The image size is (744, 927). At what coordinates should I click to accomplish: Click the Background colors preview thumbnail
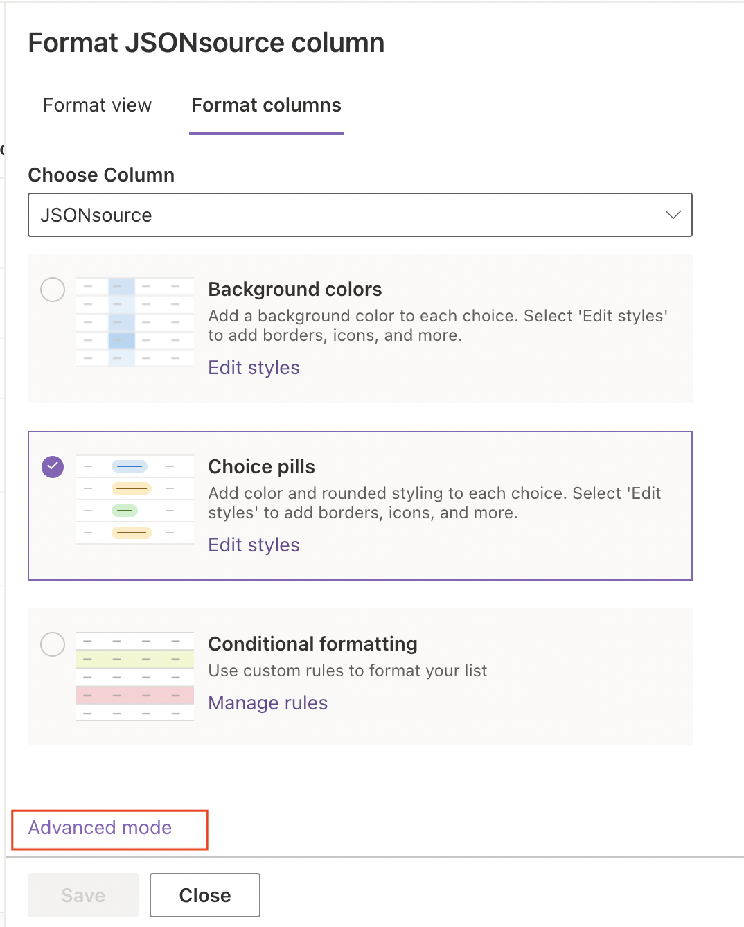point(135,322)
